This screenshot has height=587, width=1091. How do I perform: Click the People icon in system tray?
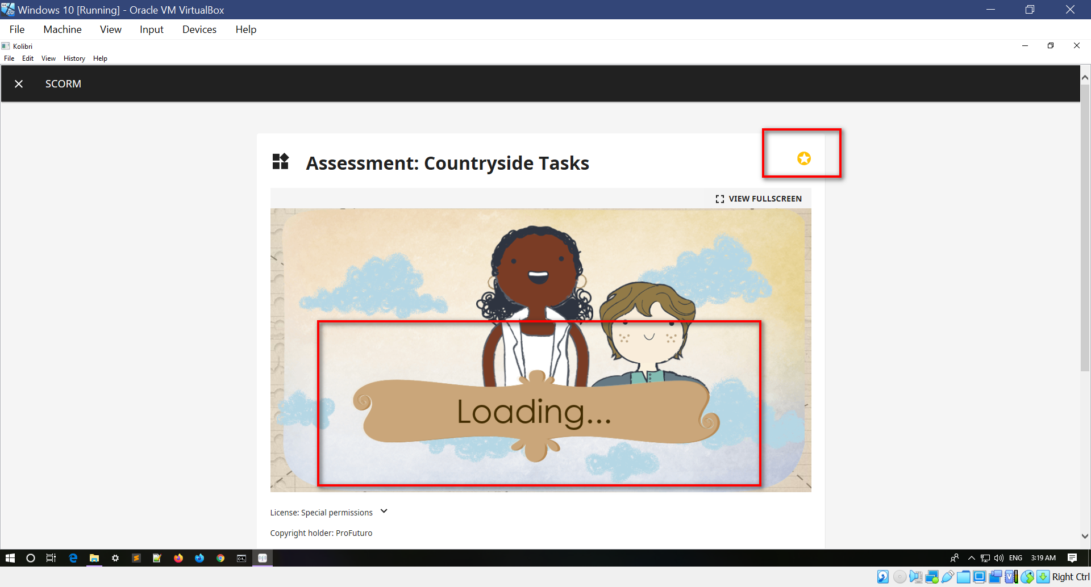tap(955, 558)
